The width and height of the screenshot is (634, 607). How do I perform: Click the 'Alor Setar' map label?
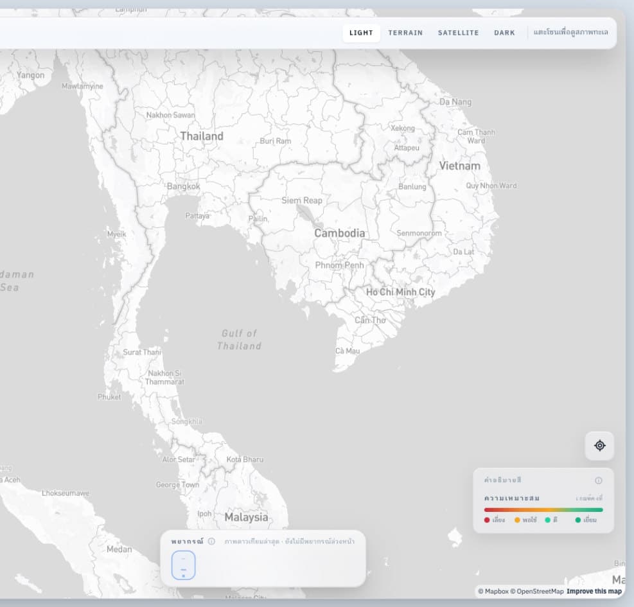pos(179,459)
